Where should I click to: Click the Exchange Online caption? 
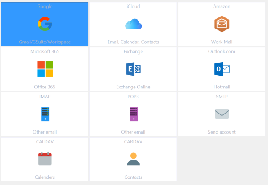(x=133, y=87)
